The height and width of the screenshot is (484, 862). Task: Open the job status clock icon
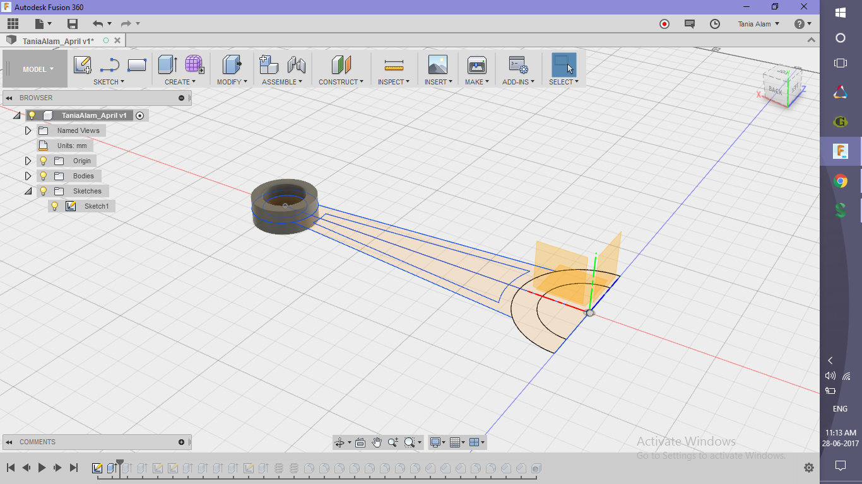point(715,24)
